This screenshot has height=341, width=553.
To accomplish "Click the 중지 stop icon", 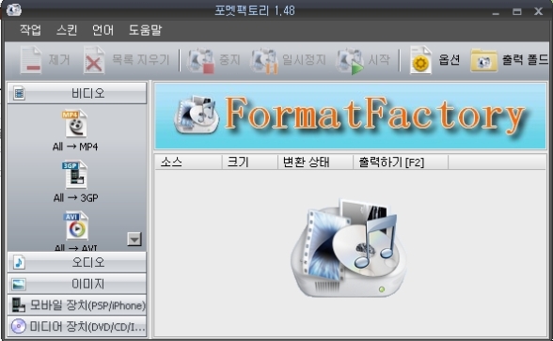I will [200, 60].
